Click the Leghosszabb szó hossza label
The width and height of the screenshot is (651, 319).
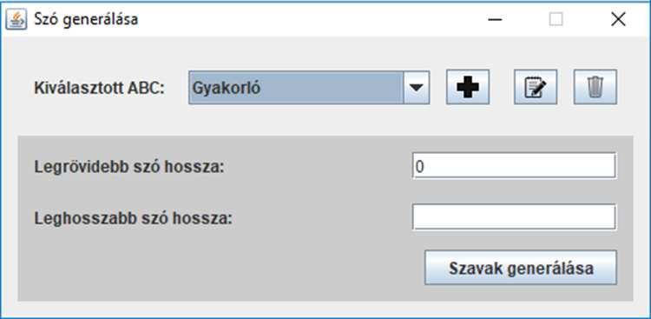[x=134, y=218]
